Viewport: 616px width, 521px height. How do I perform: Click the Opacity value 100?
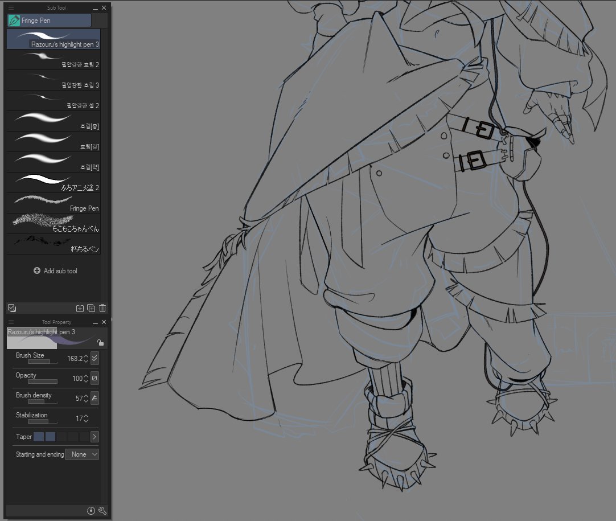[77, 379]
